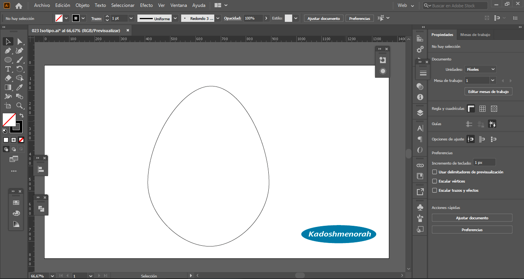Select the Direct Selection tool
Viewport: 524px width, 279px height.
(x=20, y=41)
